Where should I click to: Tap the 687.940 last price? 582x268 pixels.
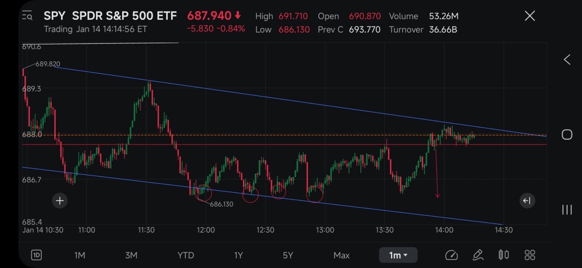point(209,16)
